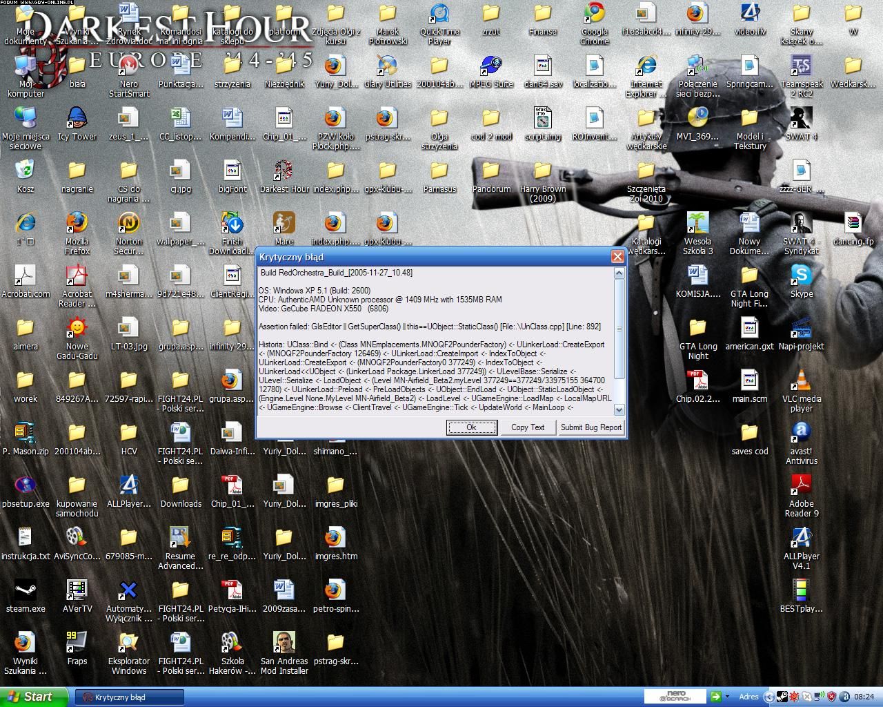The width and height of the screenshot is (883, 707).
Task: Select the Krytyczny błąd taskbar item
Action: pos(129,697)
